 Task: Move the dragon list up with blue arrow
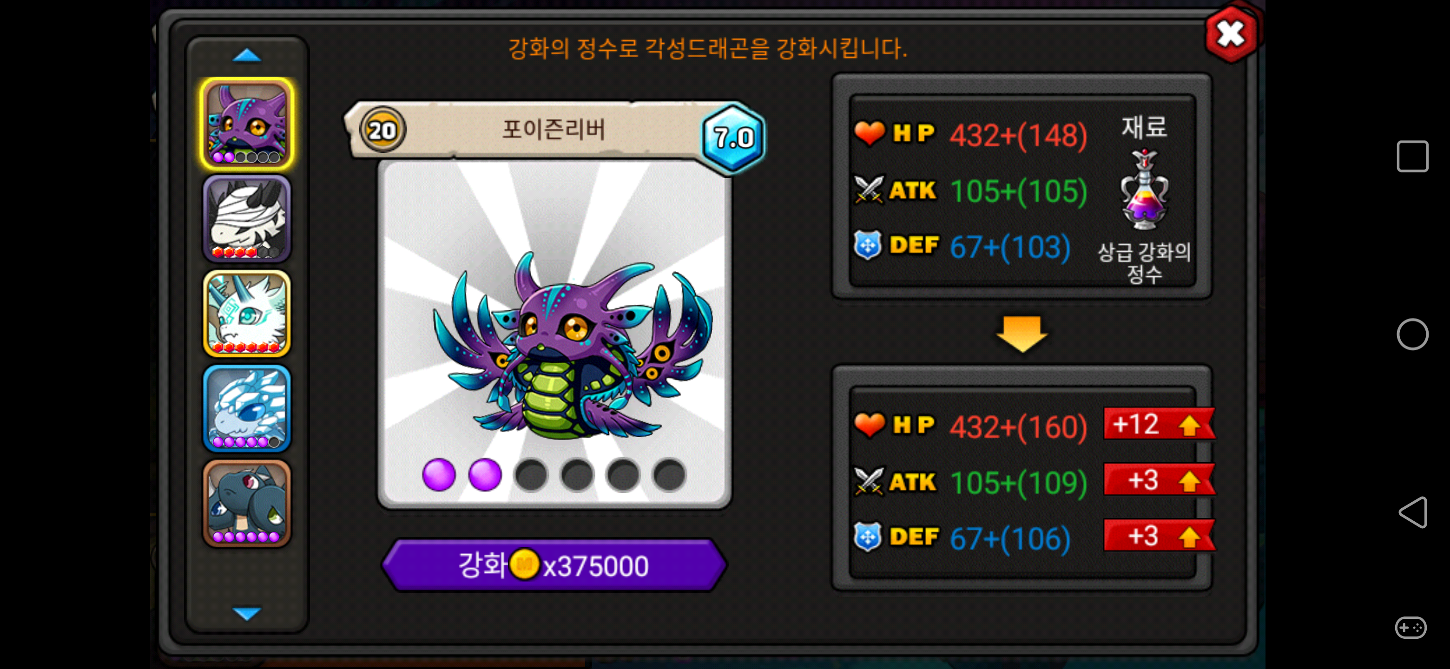(246, 56)
